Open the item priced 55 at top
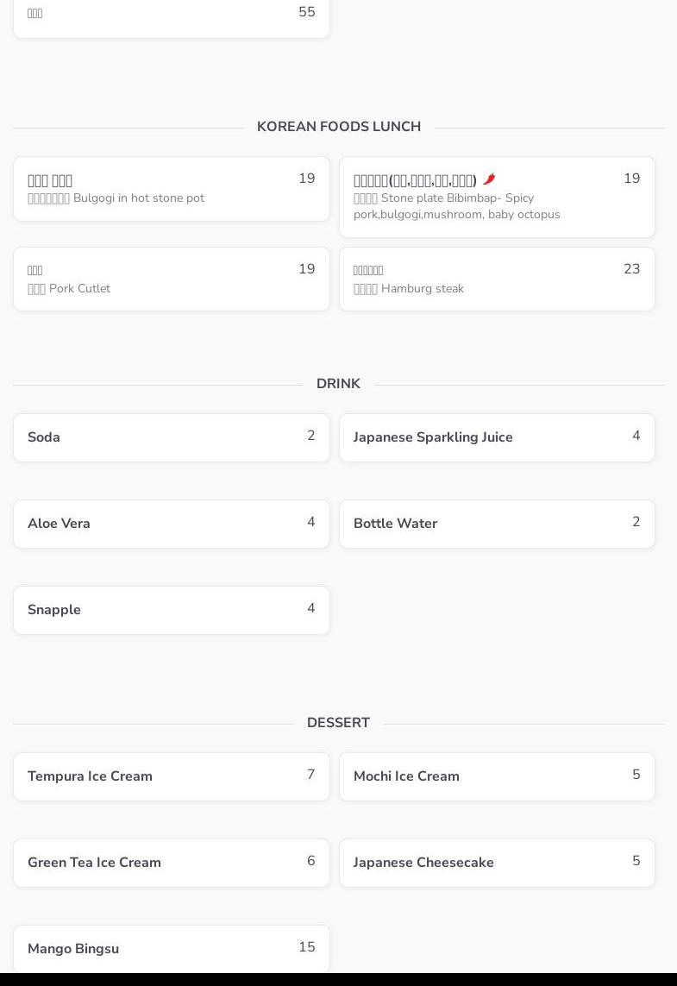Viewport: 677px width, 986px height. point(171,16)
